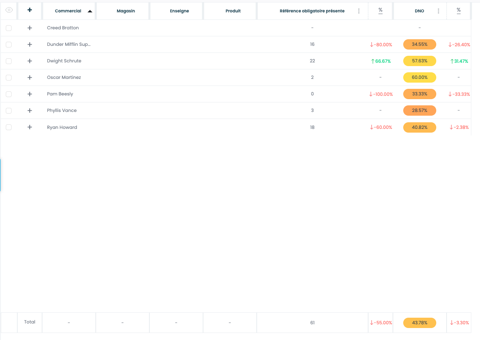Viewport: 480px width, 340px height.
Task: Click the percent icon after DNO column
Action: tap(459, 10)
